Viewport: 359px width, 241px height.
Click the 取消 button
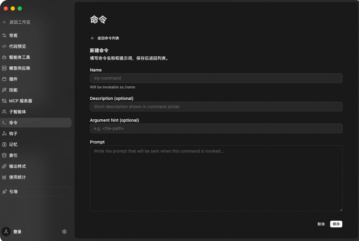[321, 224]
